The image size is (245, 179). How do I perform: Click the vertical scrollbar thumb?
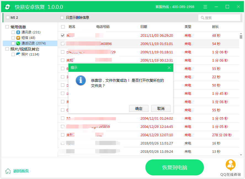pos(241,37)
